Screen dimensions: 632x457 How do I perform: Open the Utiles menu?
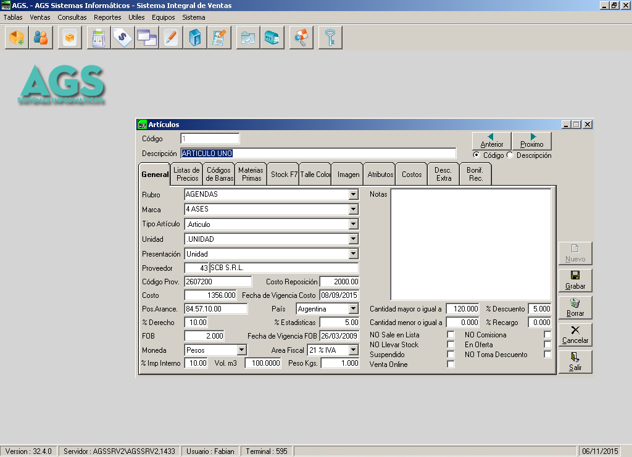click(x=136, y=17)
